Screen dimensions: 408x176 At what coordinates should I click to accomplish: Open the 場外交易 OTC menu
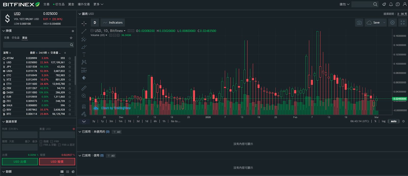tap(84, 4)
